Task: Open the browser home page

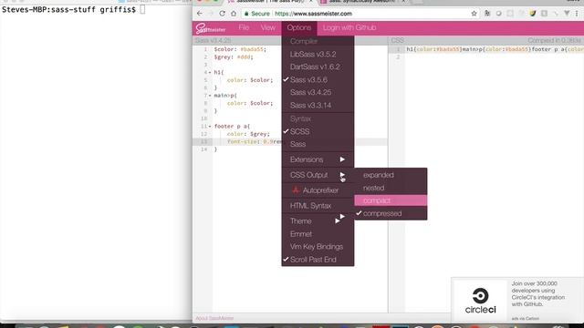Action: pyautogui.click(x=234, y=14)
